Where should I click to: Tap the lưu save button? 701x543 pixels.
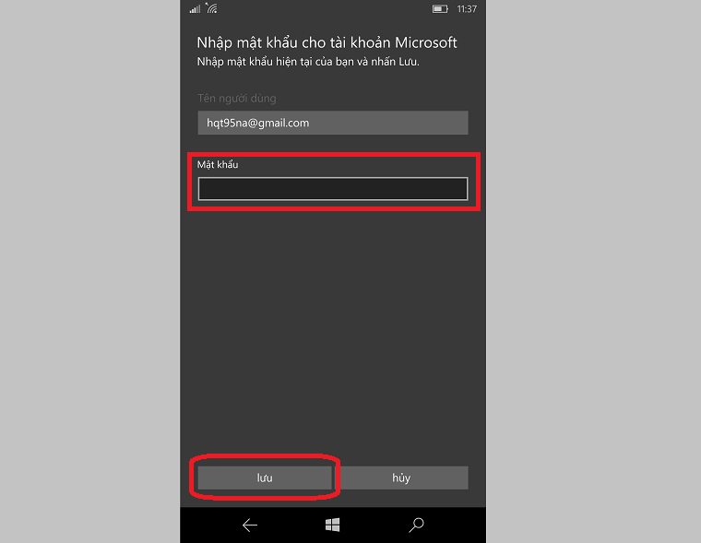pos(265,478)
